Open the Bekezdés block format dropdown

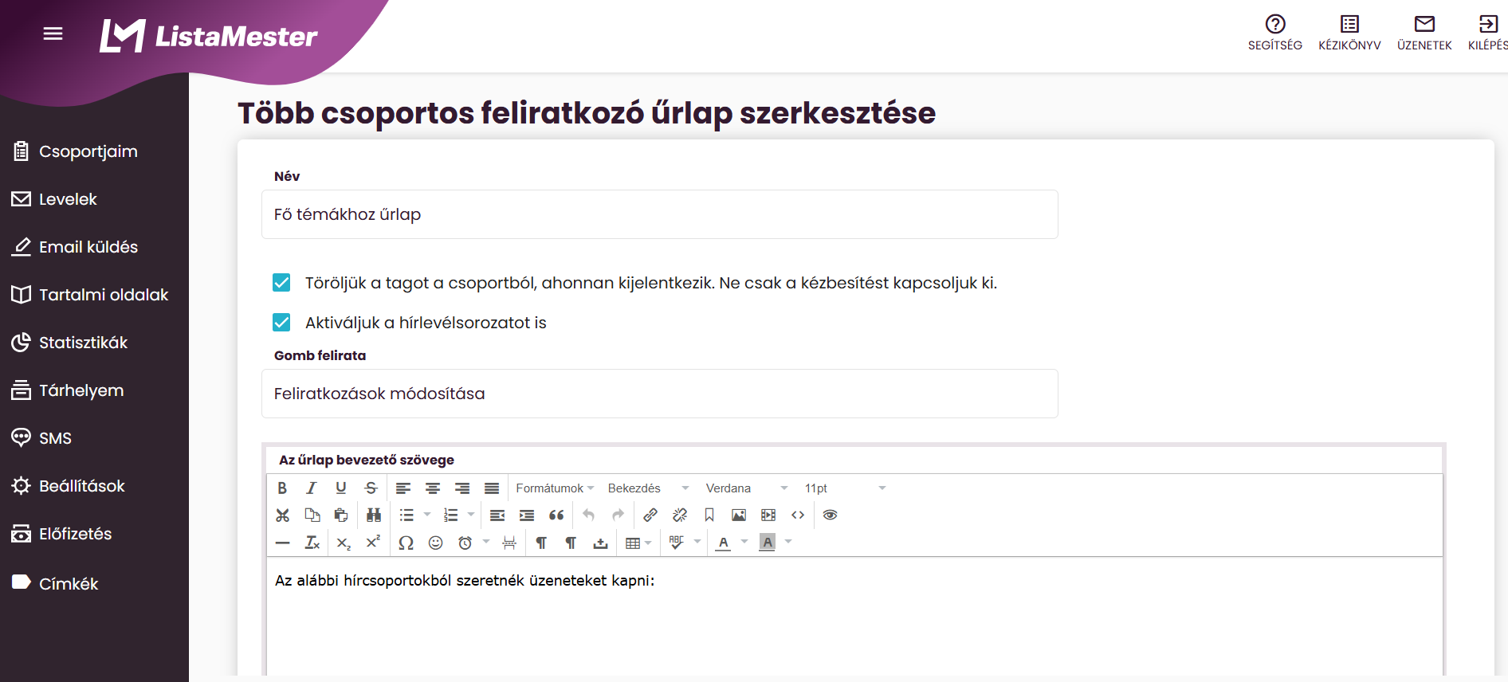pos(648,488)
